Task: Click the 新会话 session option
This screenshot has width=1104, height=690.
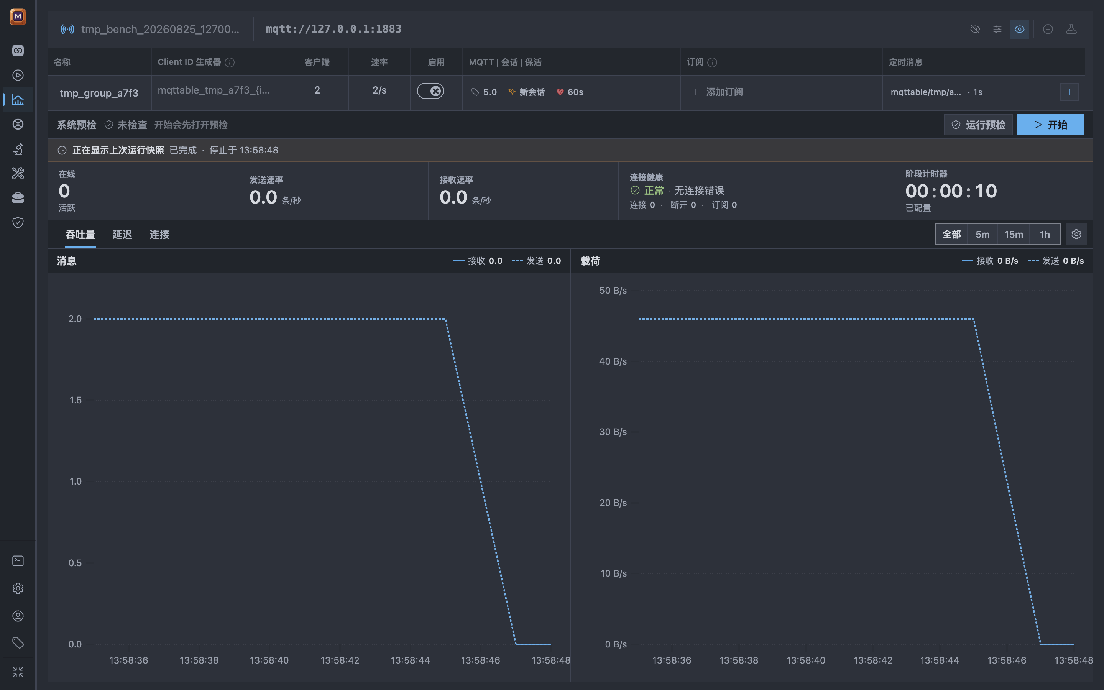Action: (x=526, y=92)
